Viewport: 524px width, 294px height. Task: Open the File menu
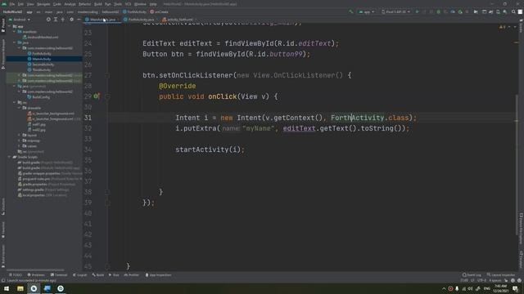[12, 4]
